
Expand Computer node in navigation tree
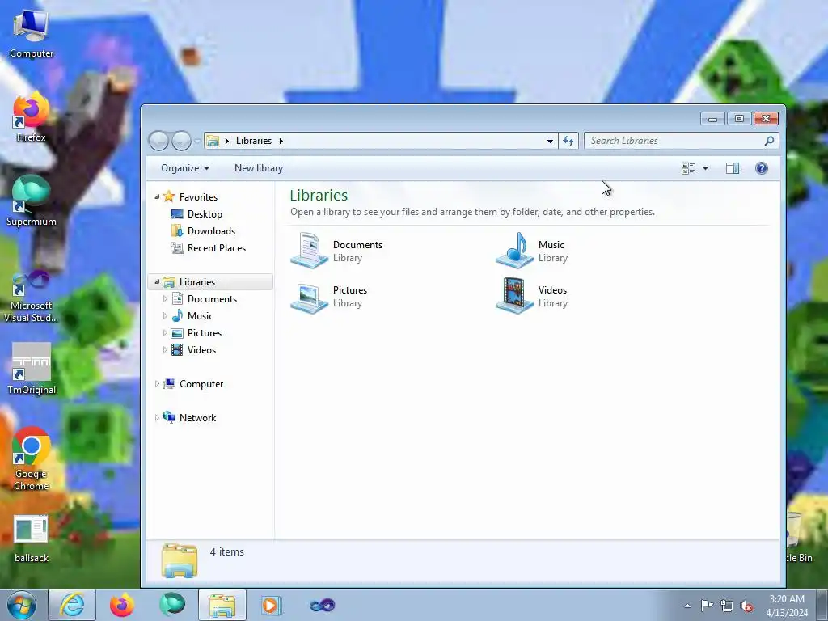pos(157,384)
